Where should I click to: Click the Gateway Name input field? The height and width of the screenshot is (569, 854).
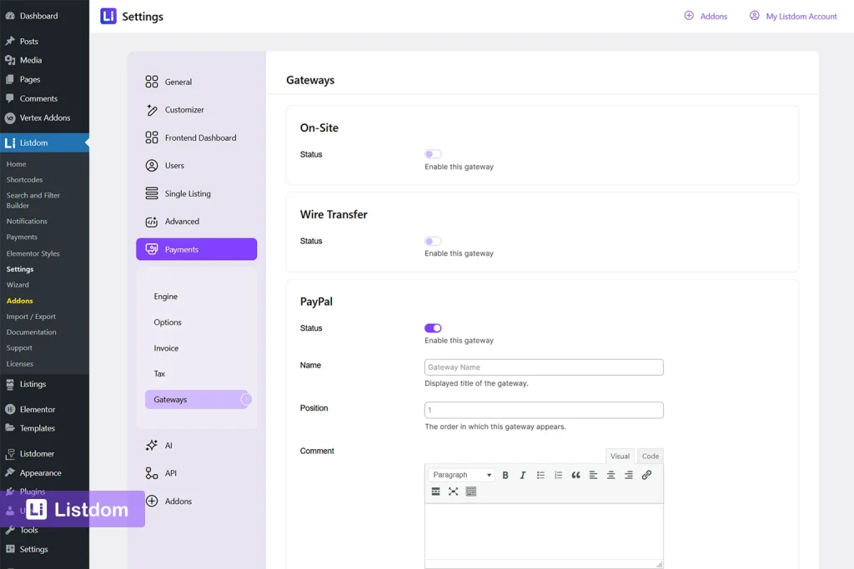544,367
